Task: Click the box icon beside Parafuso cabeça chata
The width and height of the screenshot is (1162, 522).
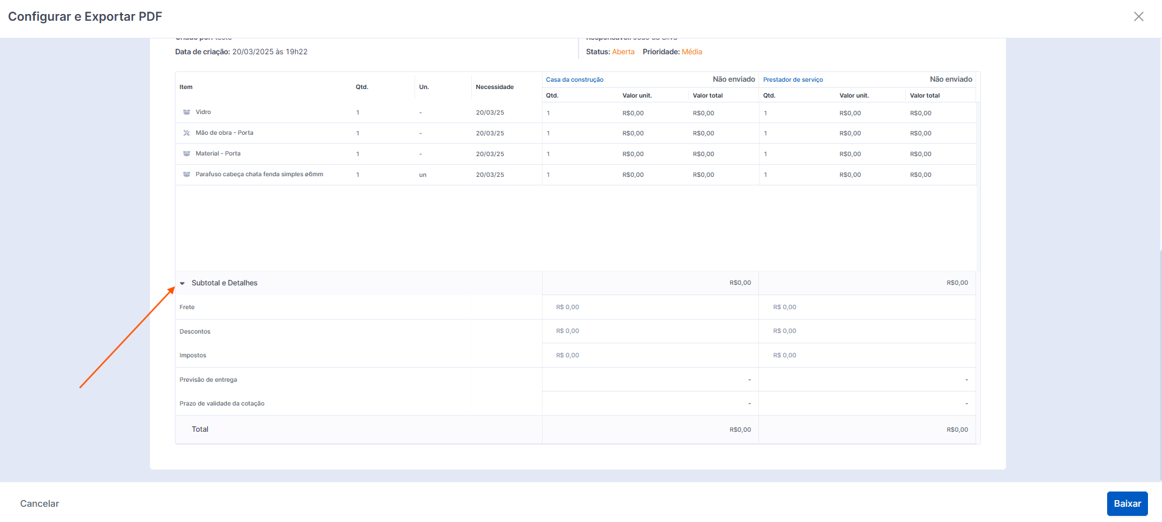Action: pos(187,174)
